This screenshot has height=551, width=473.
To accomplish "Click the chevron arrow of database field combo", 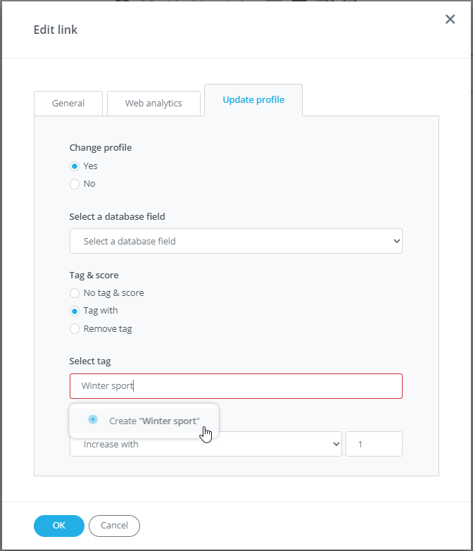I will click(396, 241).
